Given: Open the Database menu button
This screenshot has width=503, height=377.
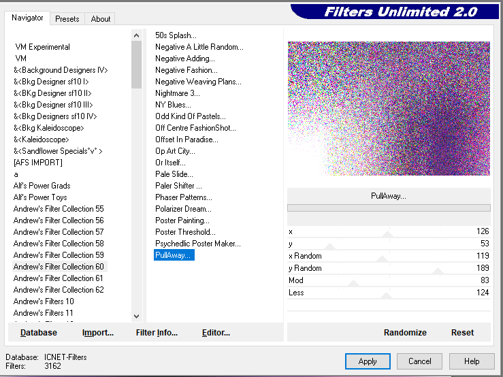Looking at the screenshot, I should coord(39,333).
